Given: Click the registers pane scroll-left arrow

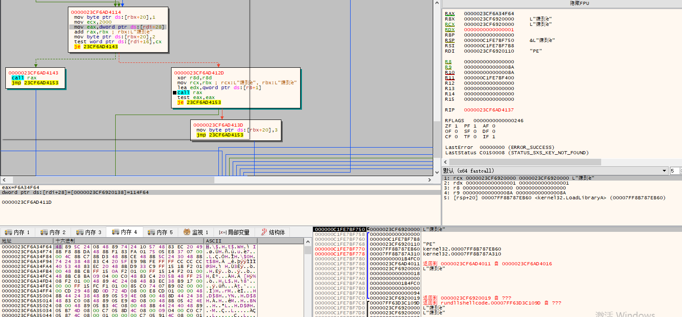Looking at the screenshot, I should tap(445, 161).
